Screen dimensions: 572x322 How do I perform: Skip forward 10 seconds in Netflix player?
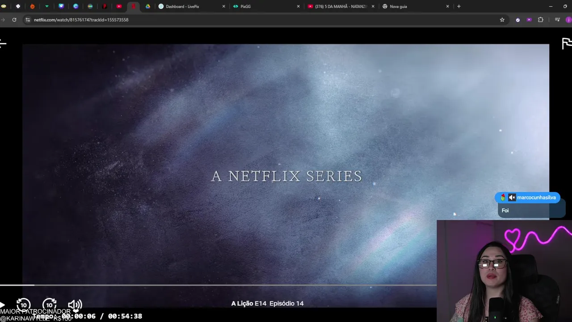[49, 305]
